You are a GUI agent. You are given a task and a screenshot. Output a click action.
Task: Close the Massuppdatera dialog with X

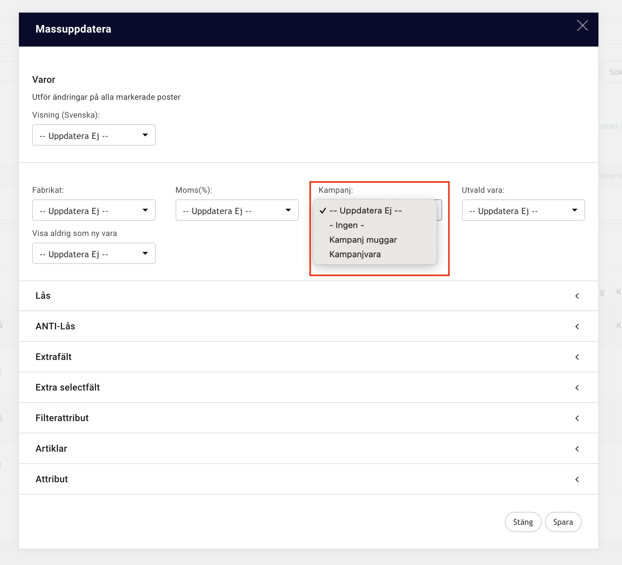click(x=582, y=26)
